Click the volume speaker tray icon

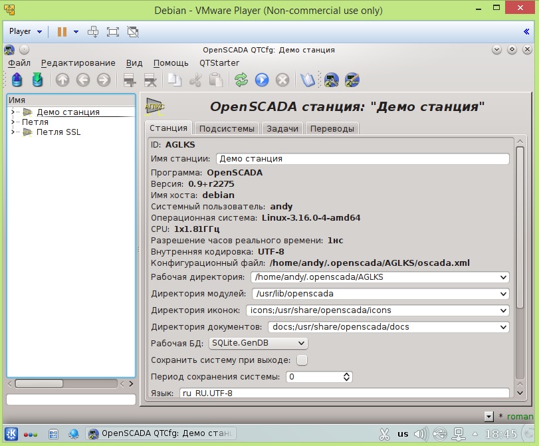click(420, 434)
